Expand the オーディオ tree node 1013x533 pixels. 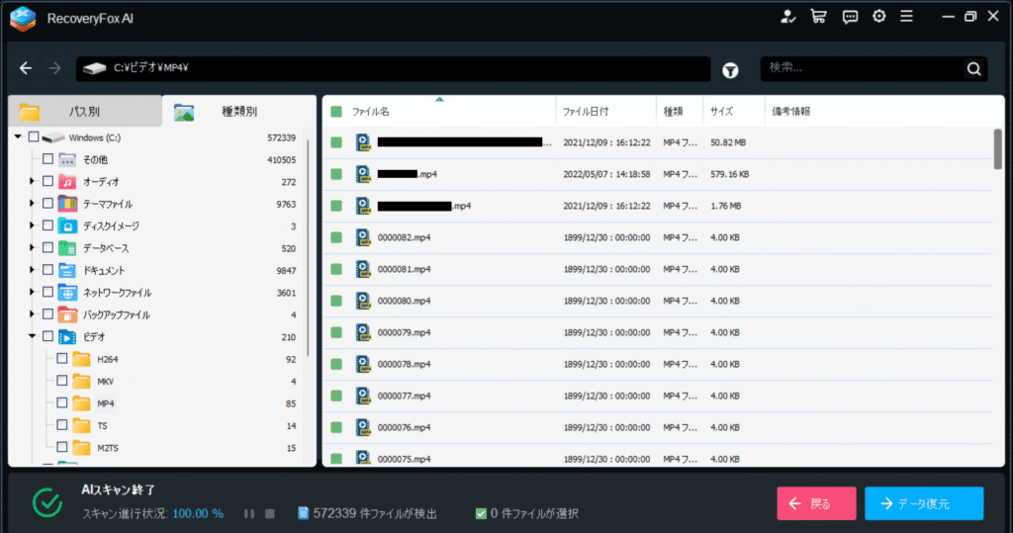pyautogui.click(x=32, y=182)
